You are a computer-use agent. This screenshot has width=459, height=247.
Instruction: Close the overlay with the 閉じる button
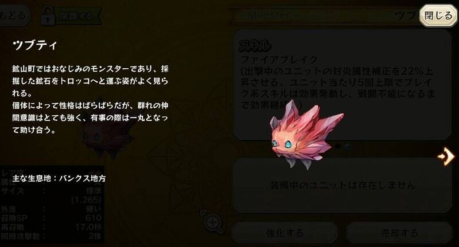pos(438,15)
